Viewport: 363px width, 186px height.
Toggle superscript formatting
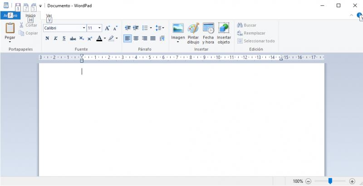90,39
